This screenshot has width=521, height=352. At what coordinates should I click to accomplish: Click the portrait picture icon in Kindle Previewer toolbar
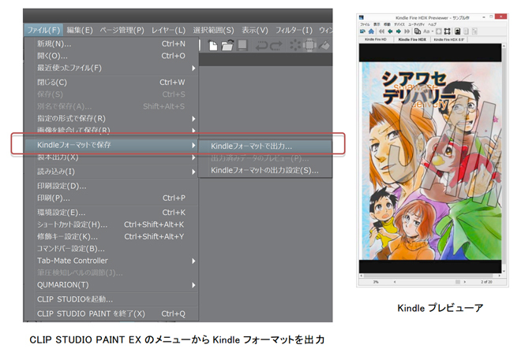(x=458, y=31)
